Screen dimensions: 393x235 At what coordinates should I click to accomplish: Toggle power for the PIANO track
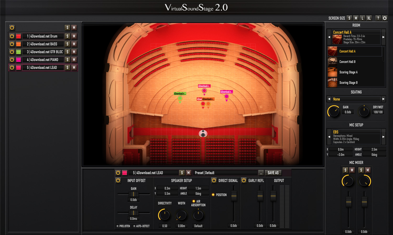tap(12, 60)
